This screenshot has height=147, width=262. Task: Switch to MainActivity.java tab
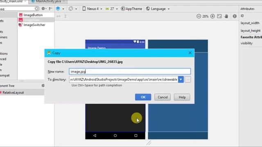tap(48, 2)
